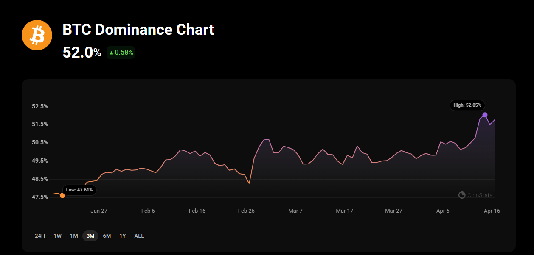Click the 52.0% dominance value
The height and width of the screenshot is (255, 534).
82,53
